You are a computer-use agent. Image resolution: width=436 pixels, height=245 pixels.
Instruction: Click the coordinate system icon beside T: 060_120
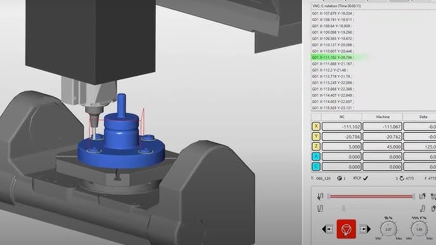(x=339, y=178)
